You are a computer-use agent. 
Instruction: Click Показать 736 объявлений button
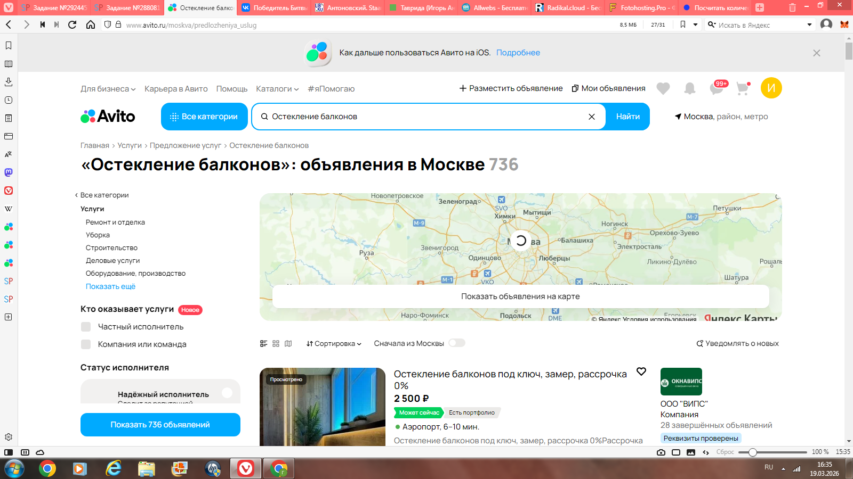[160, 425]
